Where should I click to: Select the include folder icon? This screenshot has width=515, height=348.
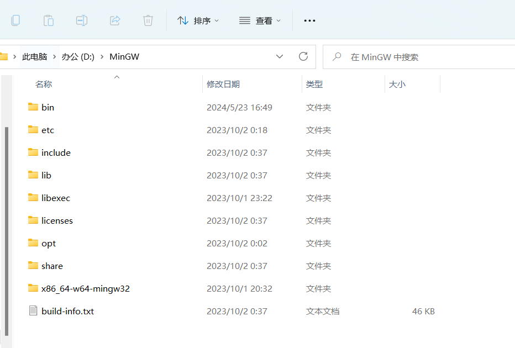click(33, 152)
